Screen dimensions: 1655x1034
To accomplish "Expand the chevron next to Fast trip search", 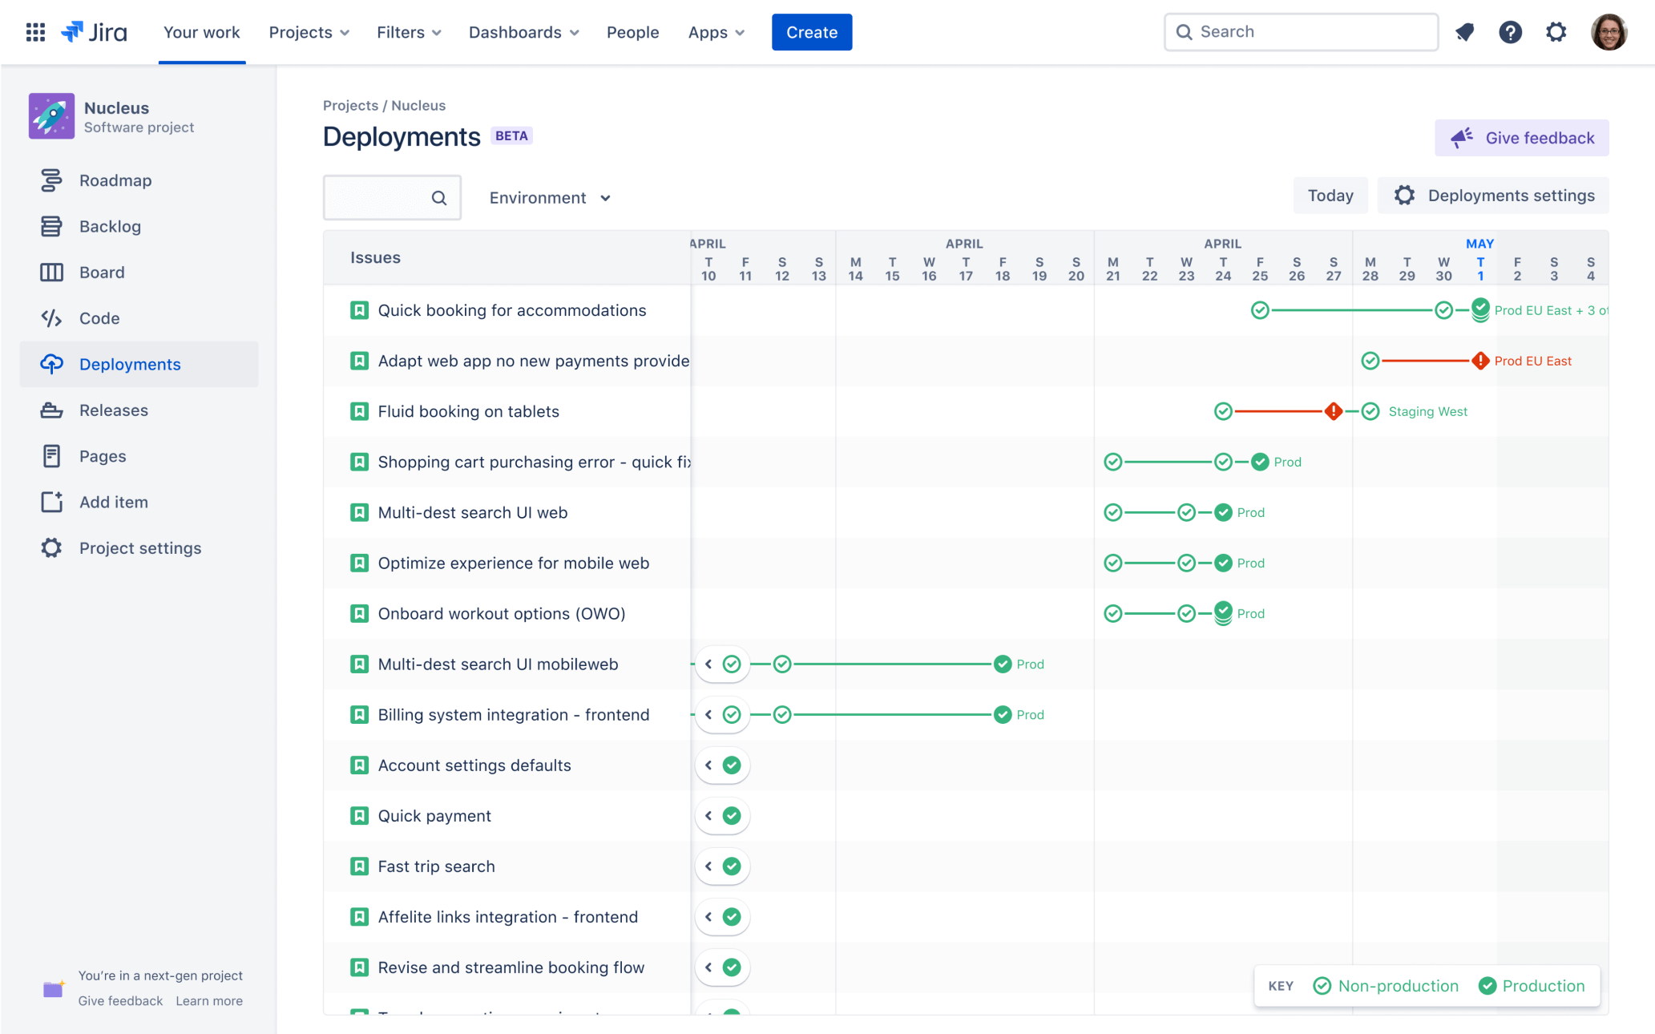I will pyautogui.click(x=708, y=865).
